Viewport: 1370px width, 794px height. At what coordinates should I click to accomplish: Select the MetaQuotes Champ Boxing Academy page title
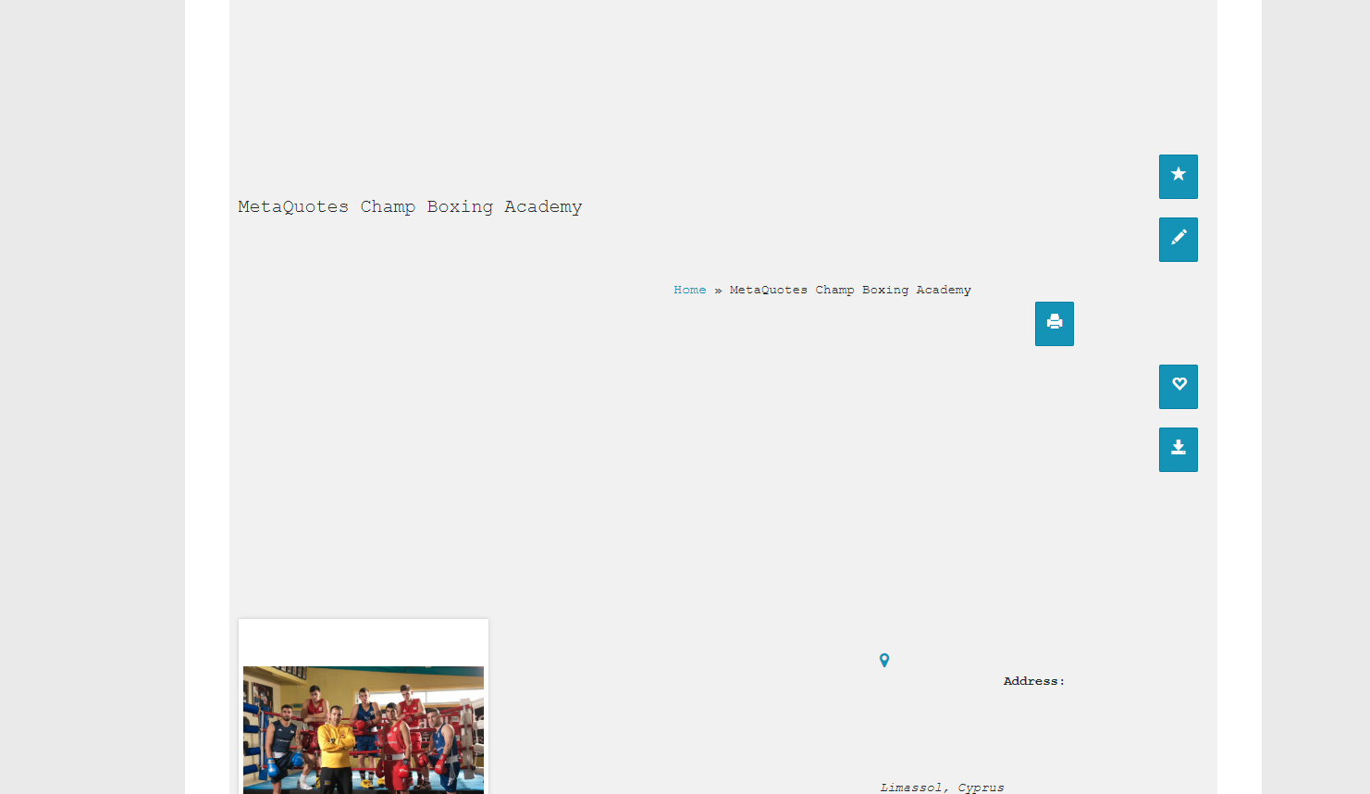click(x=410, y=207)
